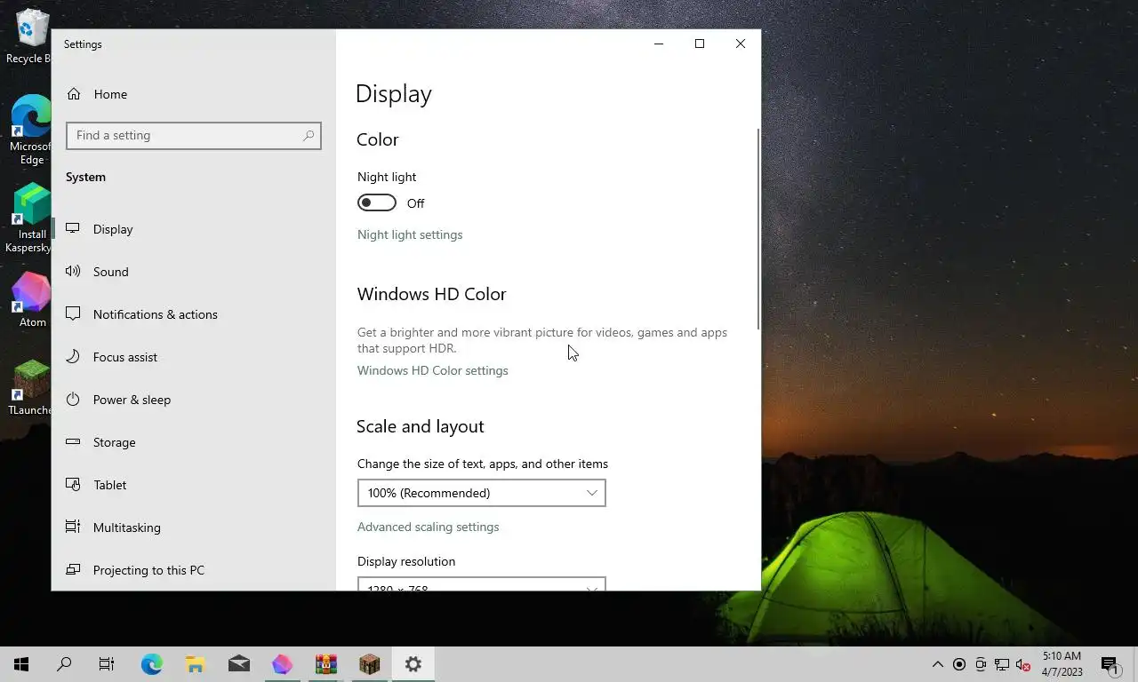1138x682 pixels.
Task: Open Advanced scaling settings link
Action: pyautogui.click(x=429, y=527)
